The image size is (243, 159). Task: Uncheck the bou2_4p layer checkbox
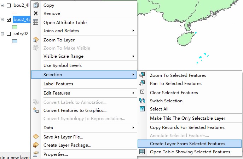coord(9,19)
